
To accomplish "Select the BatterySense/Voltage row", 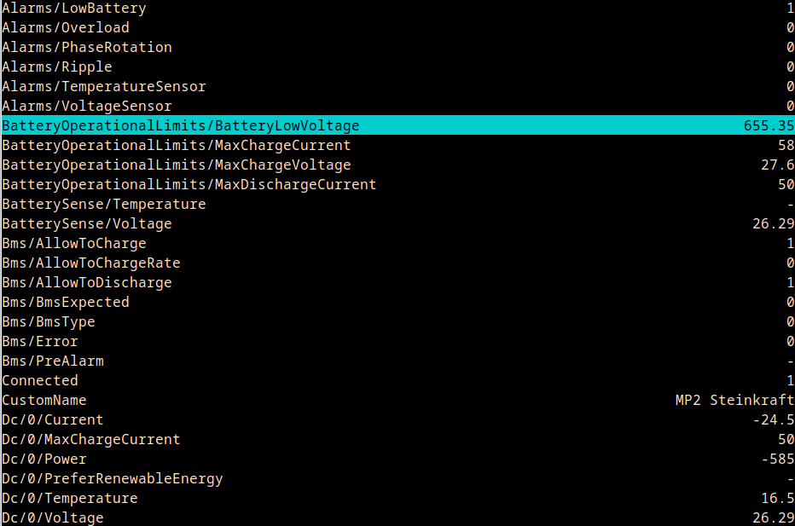I will tap(87, 224).
